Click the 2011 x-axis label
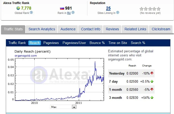Image resolution: width=174 pixels, height=114 pixels. [x=79, y=103]
